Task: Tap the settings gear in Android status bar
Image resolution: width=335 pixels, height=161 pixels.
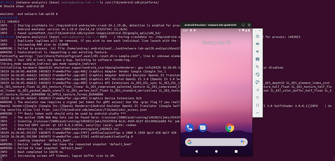Action: coord(191,31)
